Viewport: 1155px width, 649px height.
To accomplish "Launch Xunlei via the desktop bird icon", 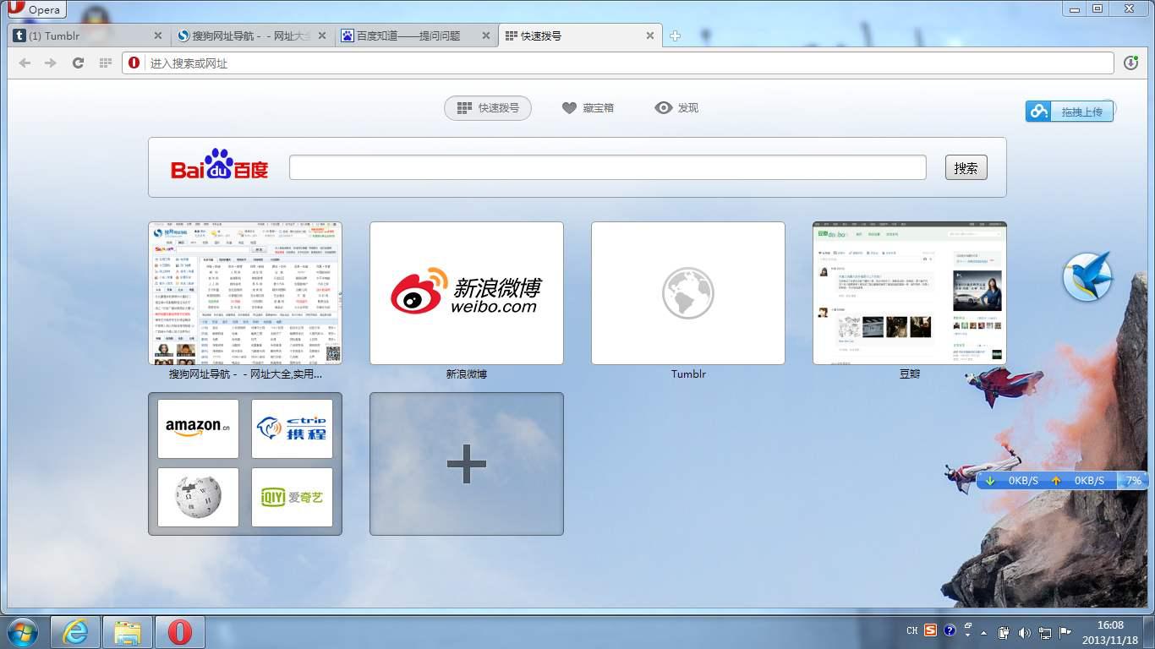I will (1088, 277).
